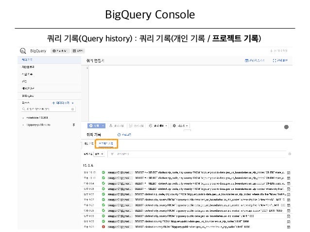This screenshot has height=232, width=310.
Task: Focus the table and dataset search field
Action: (x=48, y=109)
